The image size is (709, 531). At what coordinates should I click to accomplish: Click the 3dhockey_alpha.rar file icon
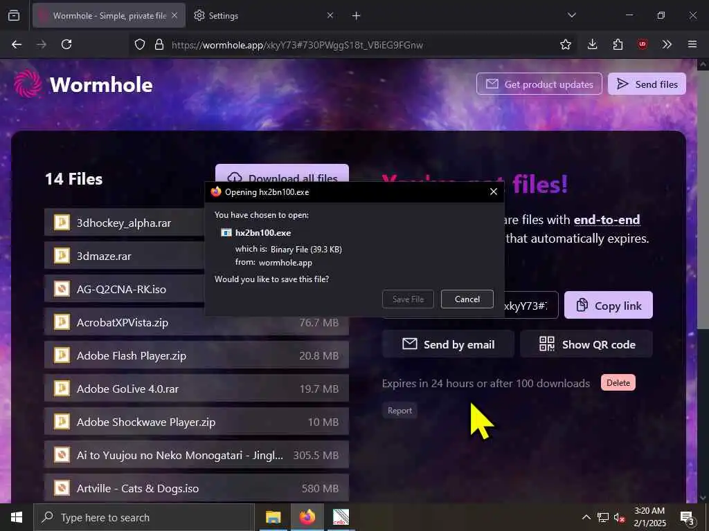tap(62, 223)
